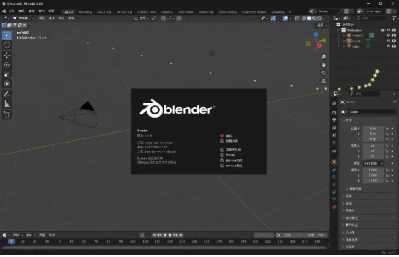The image size is (399, 257).
Task: Expand the Cube item in outliner
Action: point(344,40)
